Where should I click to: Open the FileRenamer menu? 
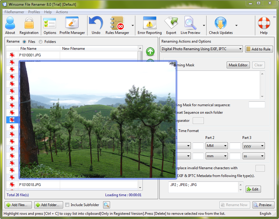coord(14,12)
